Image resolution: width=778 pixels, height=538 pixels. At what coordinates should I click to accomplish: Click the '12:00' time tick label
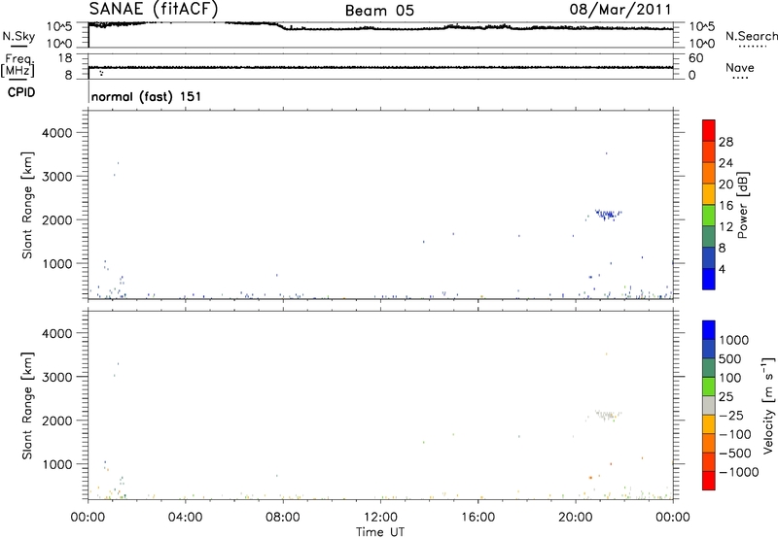tap(380, 518)
